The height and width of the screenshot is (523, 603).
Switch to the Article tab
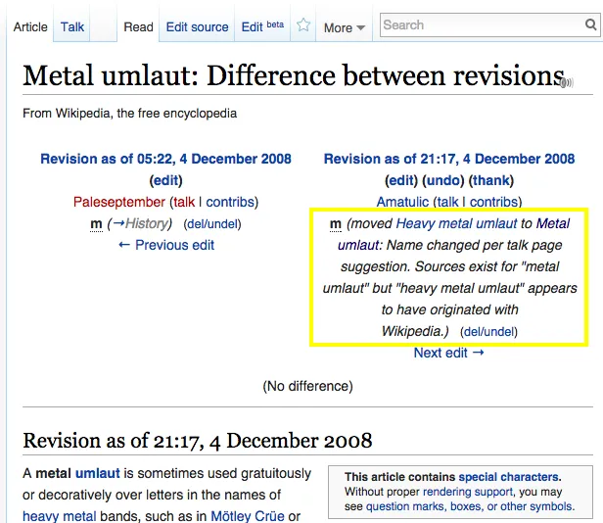pyautogui.click(x=30, y=26)
